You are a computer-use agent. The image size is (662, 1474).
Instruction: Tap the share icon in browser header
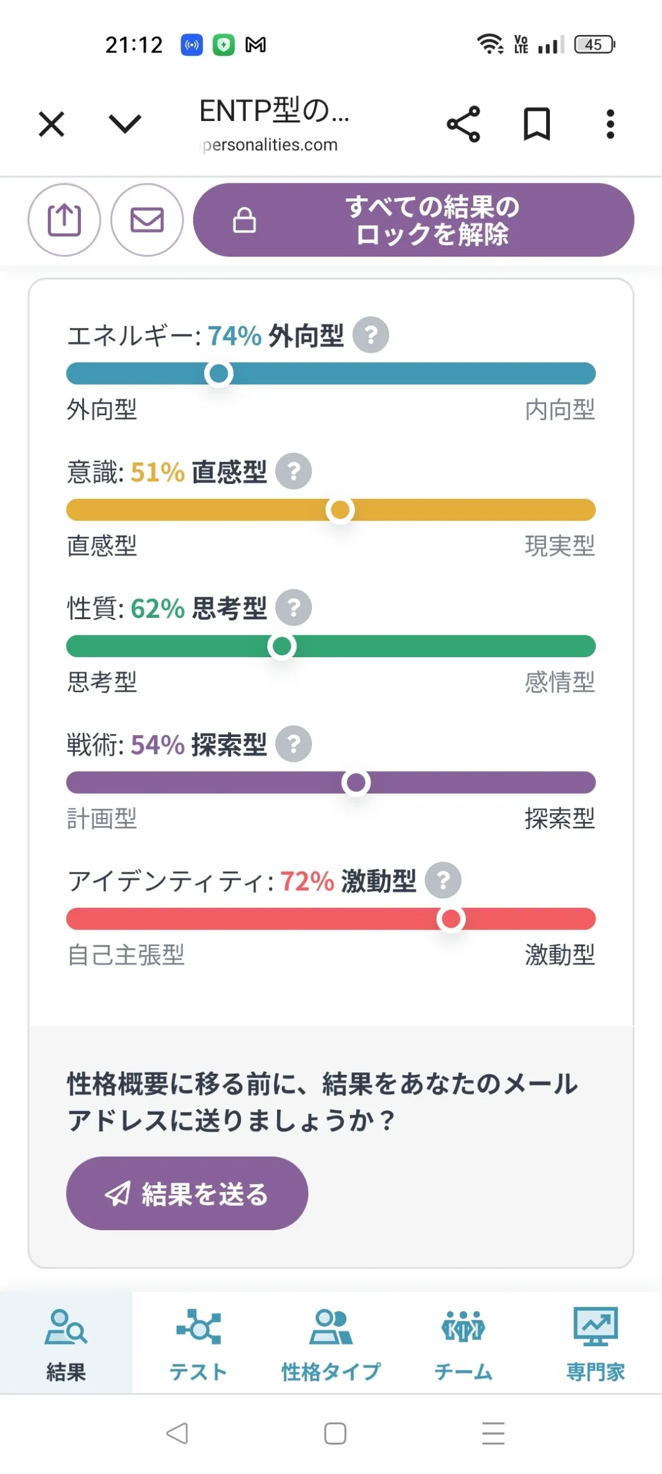[463, 124]
